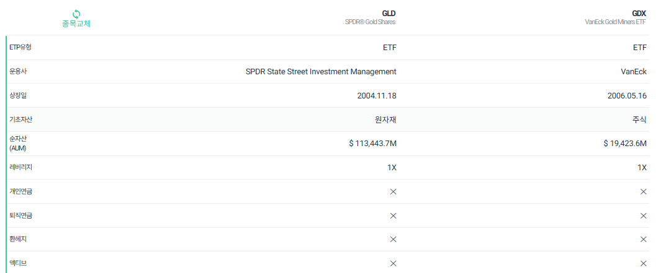This screenshot has height=273, width=656.
Task: Click listing date 2006.05.16
Action: 627,95
